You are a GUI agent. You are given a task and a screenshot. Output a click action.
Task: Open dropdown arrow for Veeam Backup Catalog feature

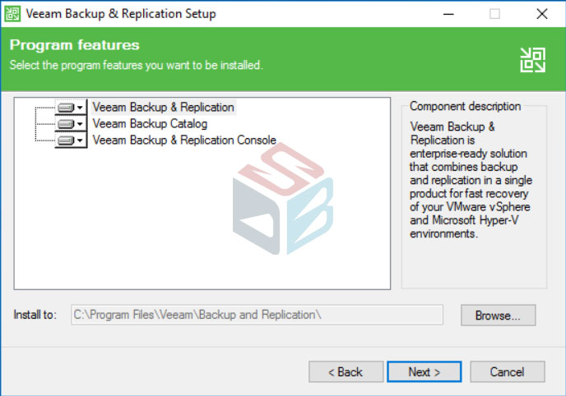click(80, 124)
